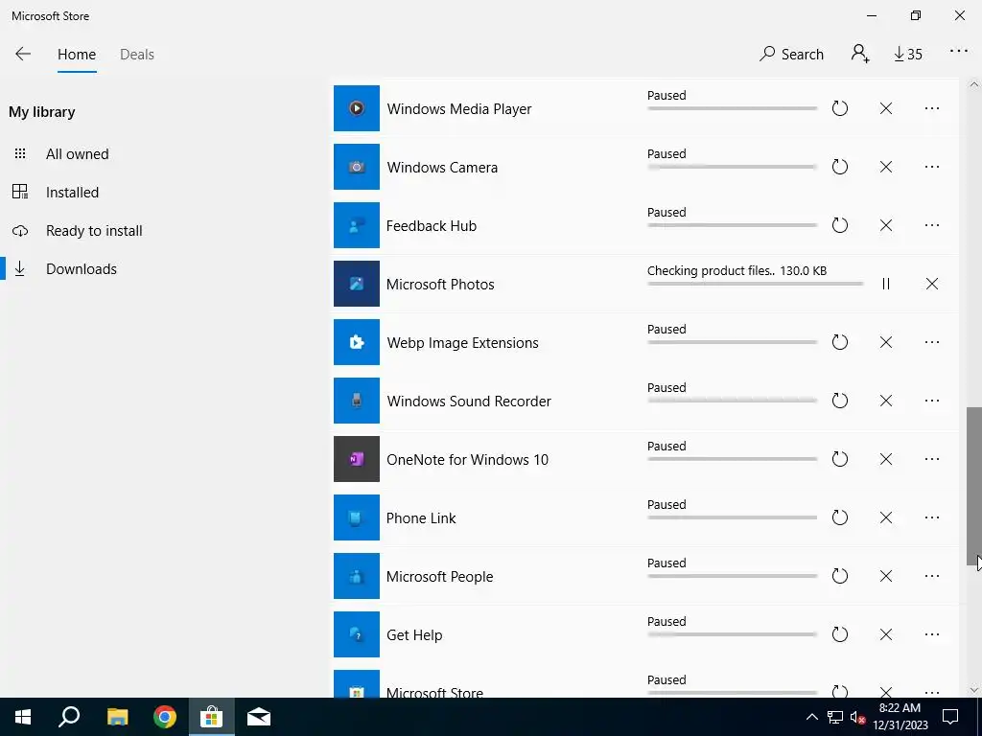
Task: Open more options for OneNote for Windows 10
Action: [x=932, y=459]
